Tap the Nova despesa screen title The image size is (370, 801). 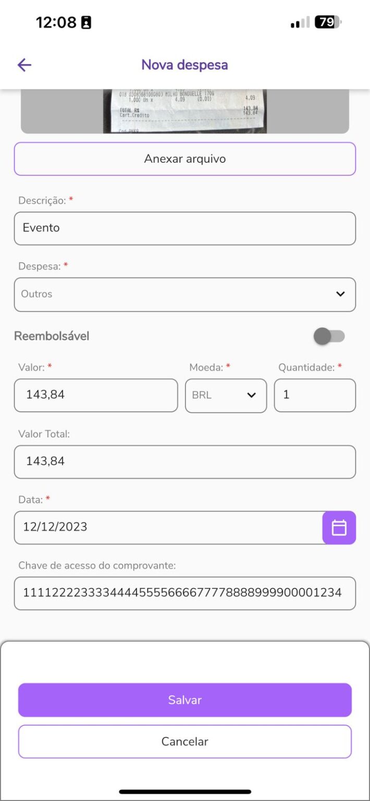(184, 64)
